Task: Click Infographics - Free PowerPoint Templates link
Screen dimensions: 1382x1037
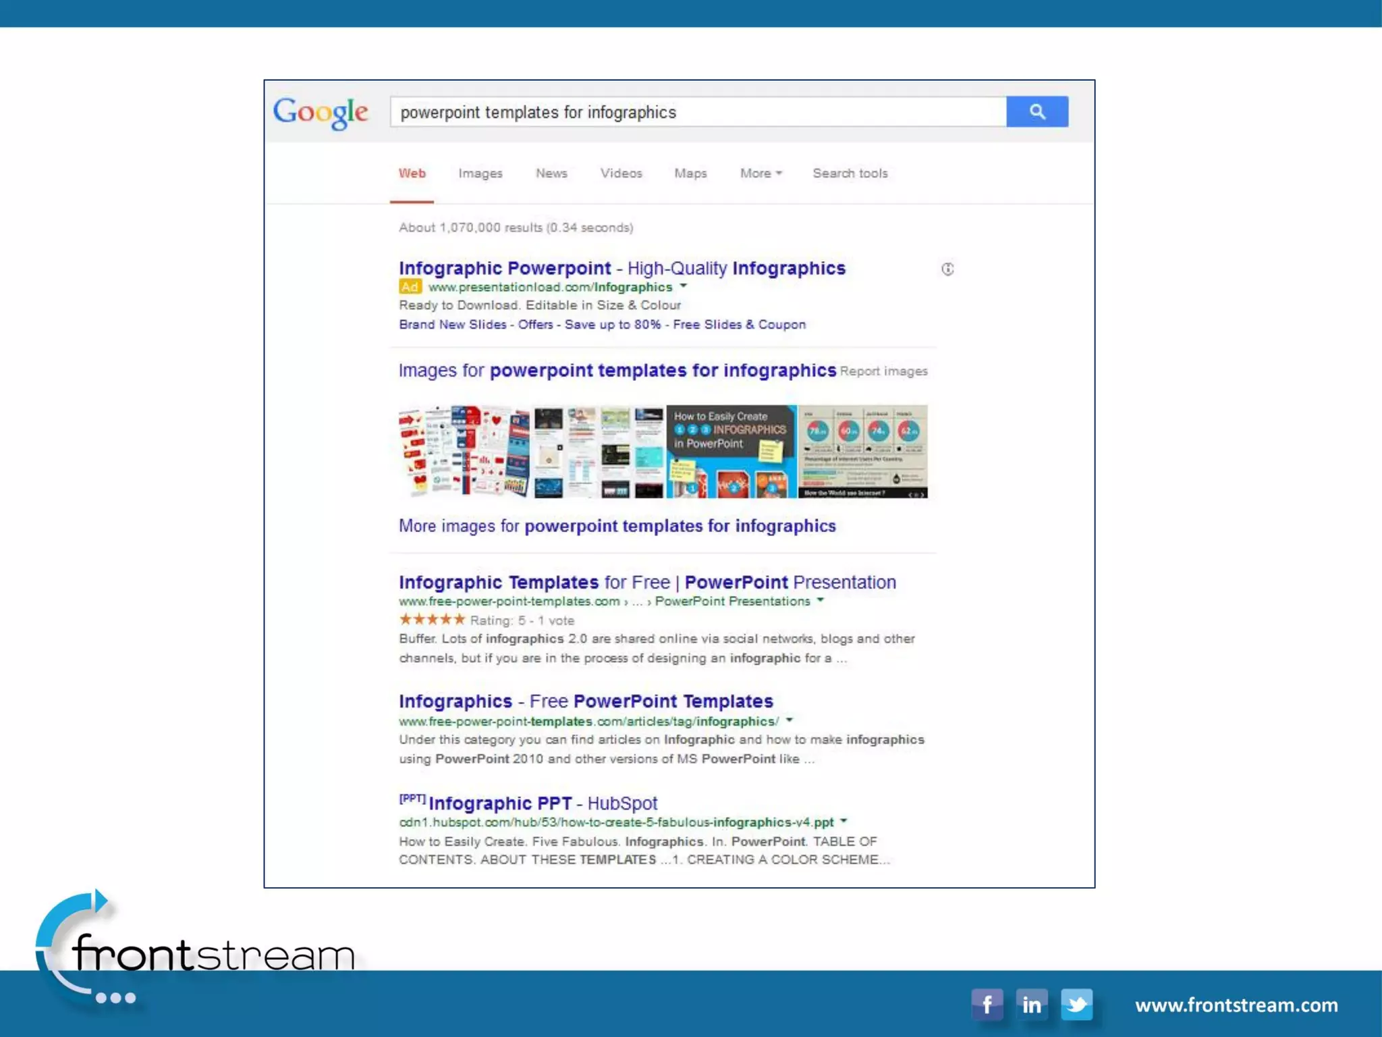Action: click(x=585, y=701)
